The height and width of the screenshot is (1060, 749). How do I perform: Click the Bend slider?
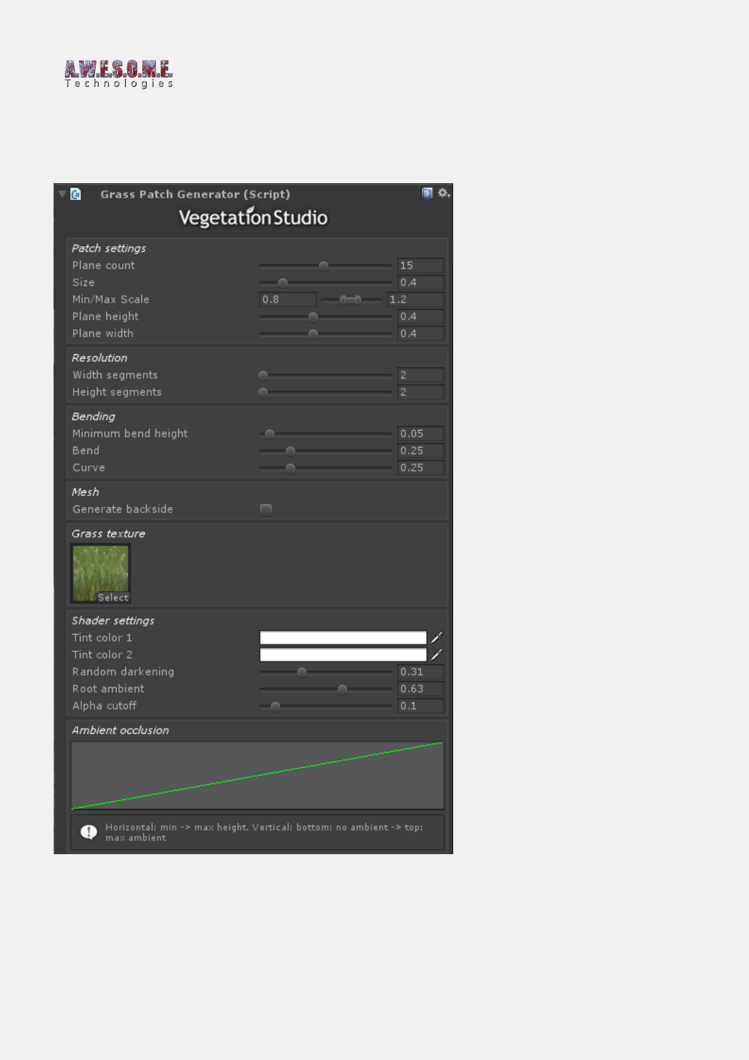(325, 451)
